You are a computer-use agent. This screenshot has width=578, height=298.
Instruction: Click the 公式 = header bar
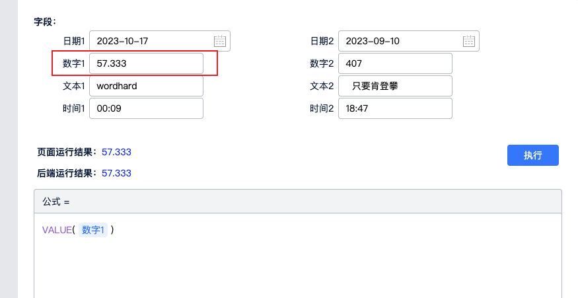pos(297,202)
